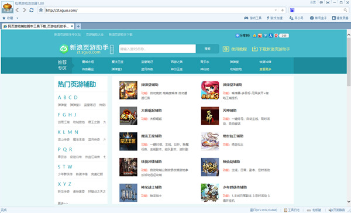This screenshot has width=351, height=213.
Task: Click 下载新浪页游助手 download link
Action: (x=271, y=49)
